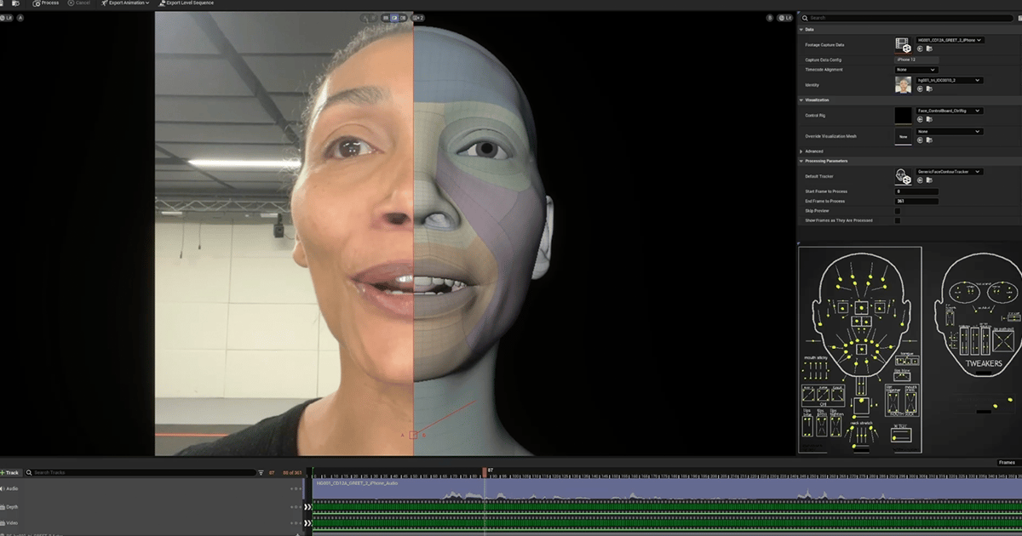Click the circular A view label at top left
The width and height of the screenshot is (1022, 536).
[x=20, y=17]
